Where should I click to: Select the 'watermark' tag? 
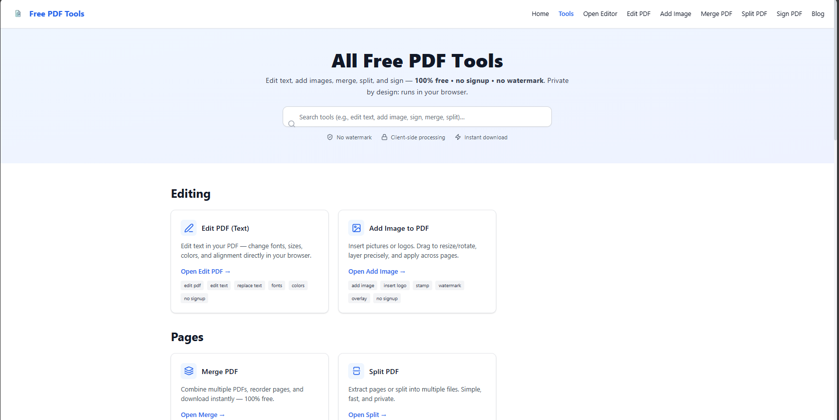click(450, 286)
